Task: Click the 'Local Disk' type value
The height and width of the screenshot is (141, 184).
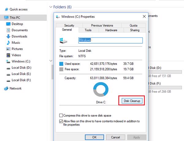Action: pos(85,51)
